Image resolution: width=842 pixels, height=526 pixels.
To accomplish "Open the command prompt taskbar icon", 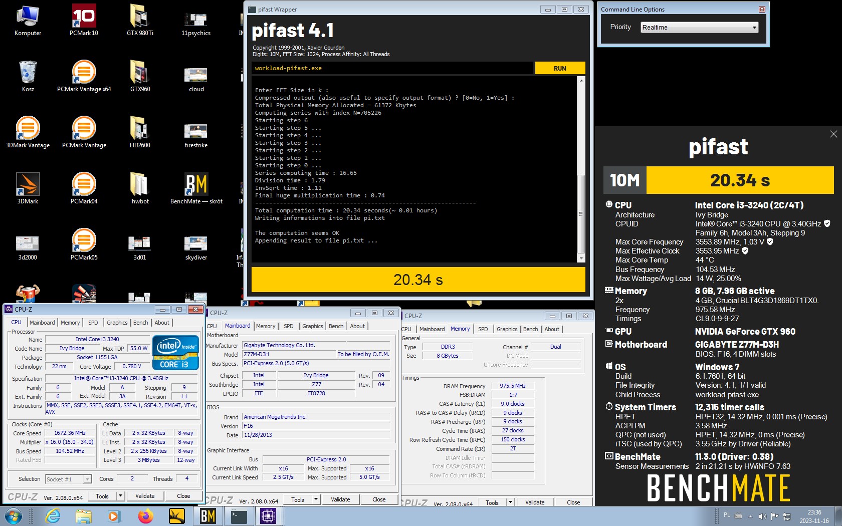I will [239, 516].
